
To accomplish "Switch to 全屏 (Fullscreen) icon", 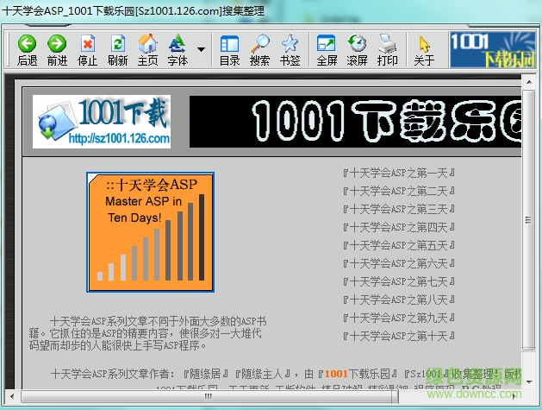I will pyautogui.click(x=327, y=44).
